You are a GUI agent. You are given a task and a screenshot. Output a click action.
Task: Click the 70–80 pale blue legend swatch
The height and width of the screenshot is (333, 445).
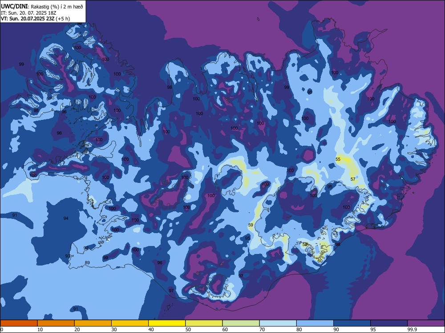[278, 323]
